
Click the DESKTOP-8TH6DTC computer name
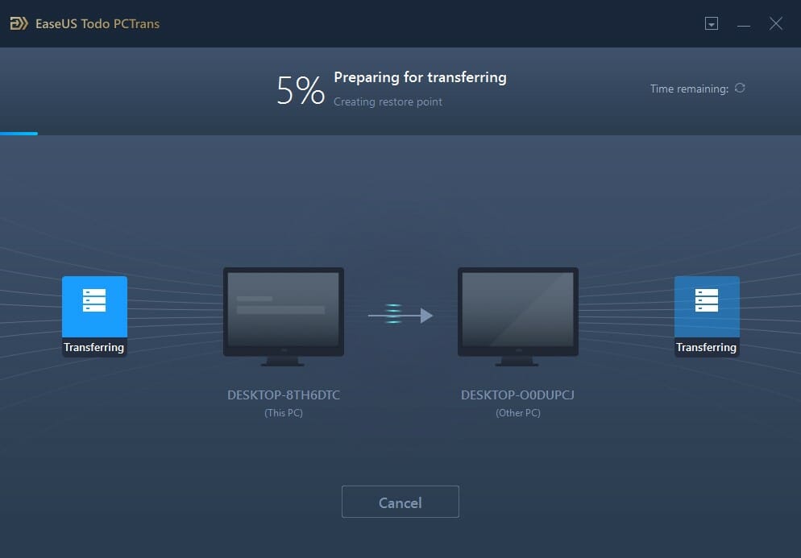284,395
